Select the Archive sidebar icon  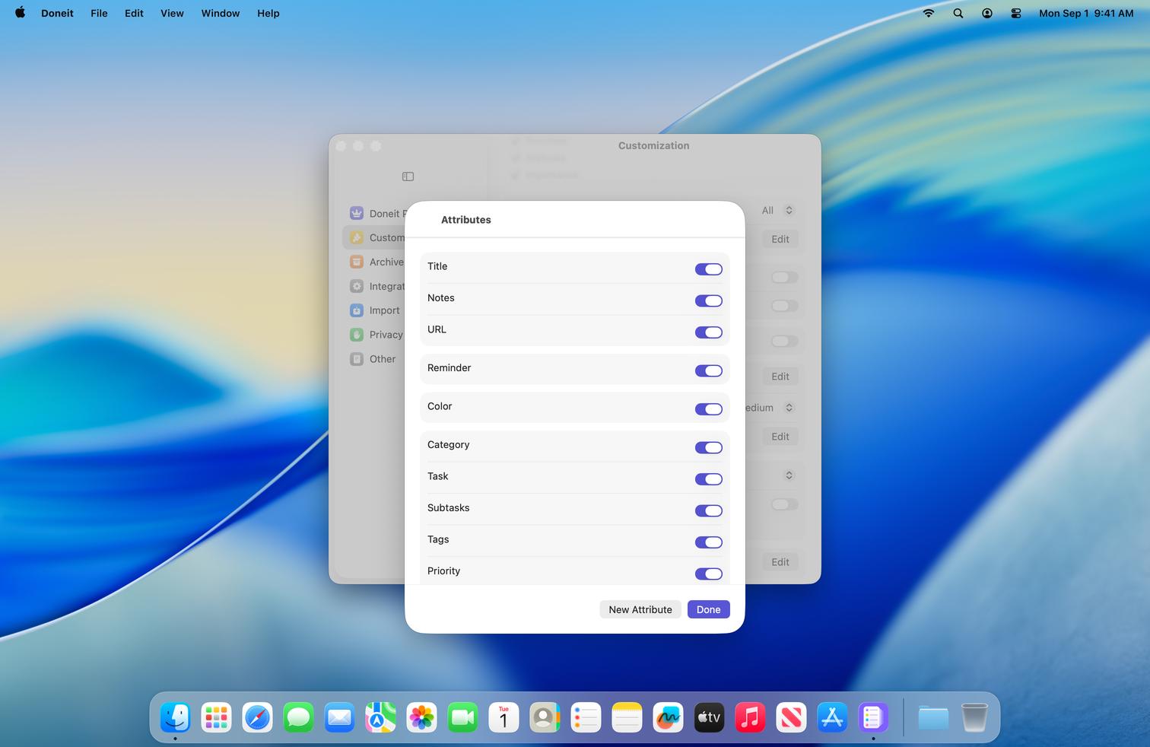point(357,262)
